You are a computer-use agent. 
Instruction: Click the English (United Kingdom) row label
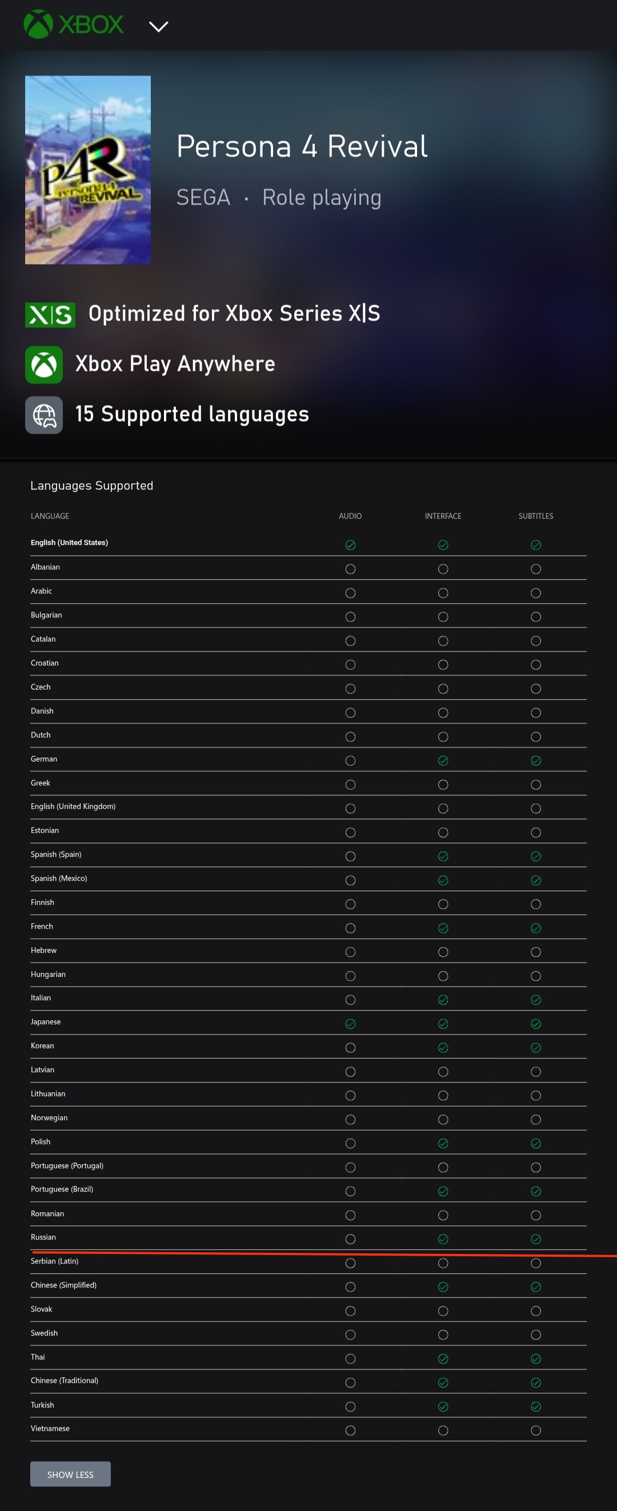click(x=73, y=807)
